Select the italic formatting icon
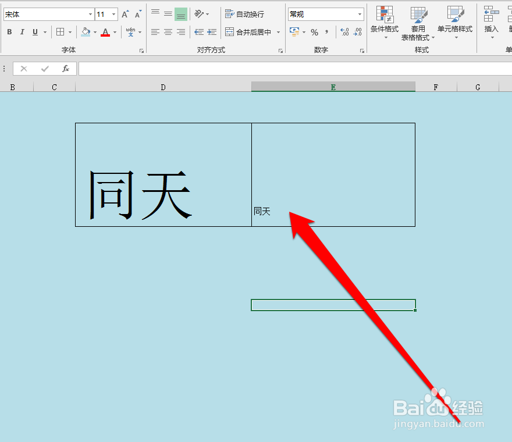The height and width of the screenshot is (442, 512). (21, 32)
